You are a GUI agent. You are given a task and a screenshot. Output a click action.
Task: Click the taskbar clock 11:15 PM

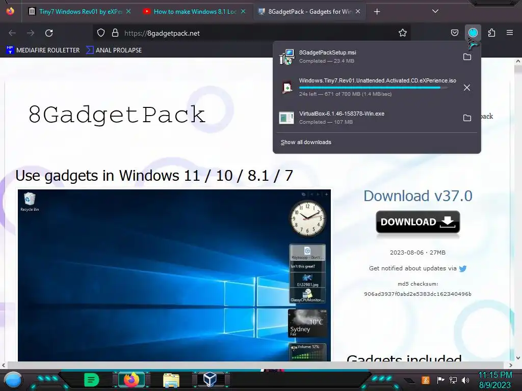pos(495,375)
